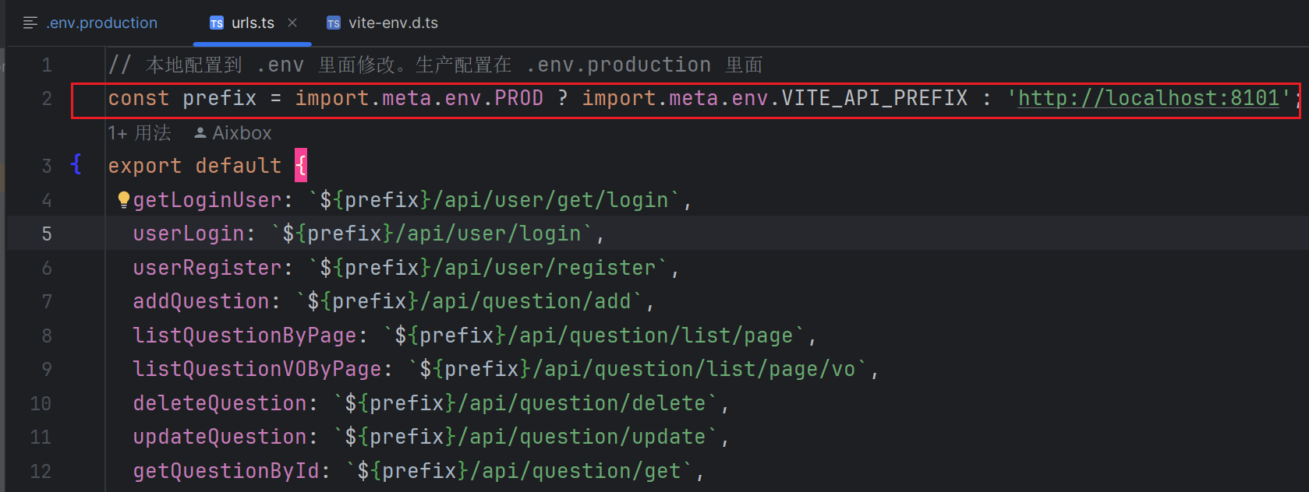Open the http://localhost:8101 link

(x=1148, y=98)
